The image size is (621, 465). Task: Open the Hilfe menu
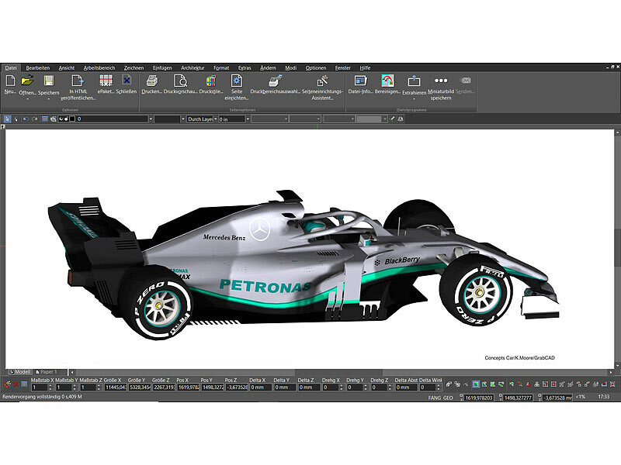(365, 68)
